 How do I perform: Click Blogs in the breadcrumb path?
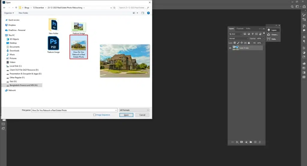(x=27, y=7)
